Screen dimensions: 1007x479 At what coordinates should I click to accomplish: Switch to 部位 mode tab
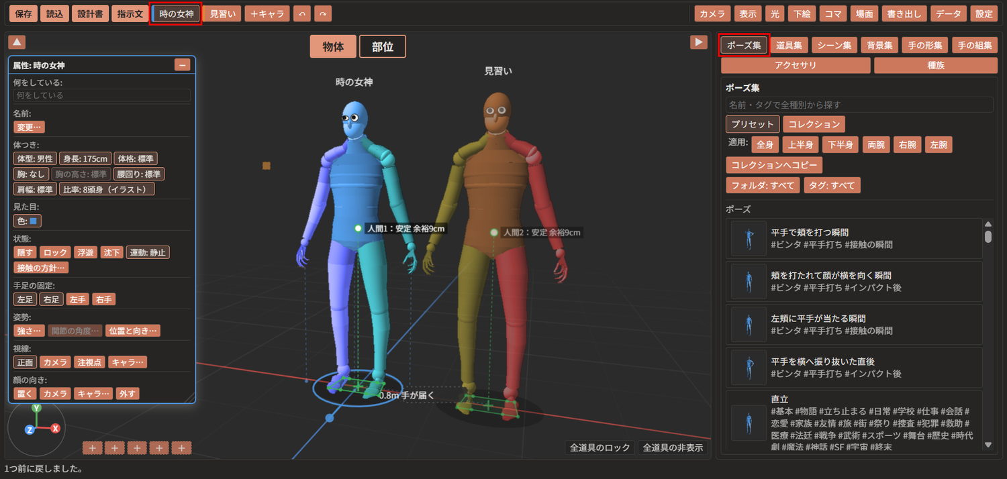coord(383,47)
